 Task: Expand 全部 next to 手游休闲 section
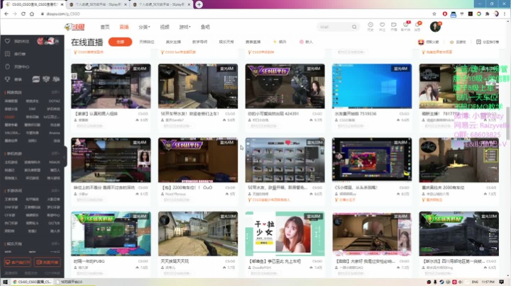click(x=55, y=190)
